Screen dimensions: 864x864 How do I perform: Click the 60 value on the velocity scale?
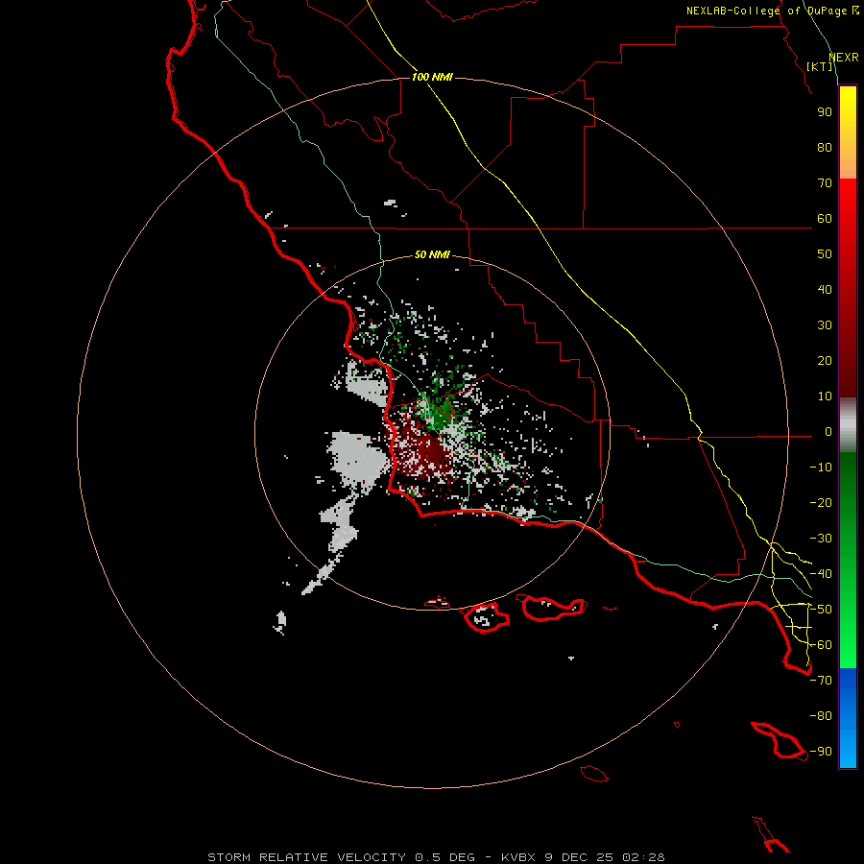tap(825, 219)
